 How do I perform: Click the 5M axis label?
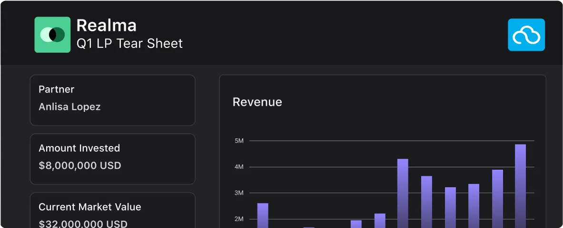(239, 141)
